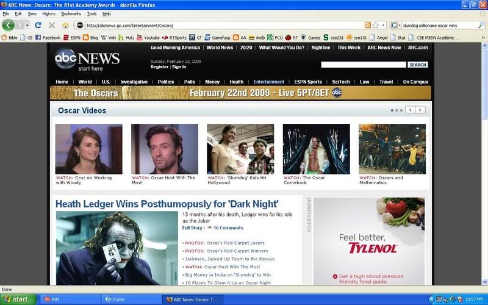Click the scroll-down arrow of the page scrollbar
Image resolution: width=488 pixels, height=305 pixels.
[485, 282]
